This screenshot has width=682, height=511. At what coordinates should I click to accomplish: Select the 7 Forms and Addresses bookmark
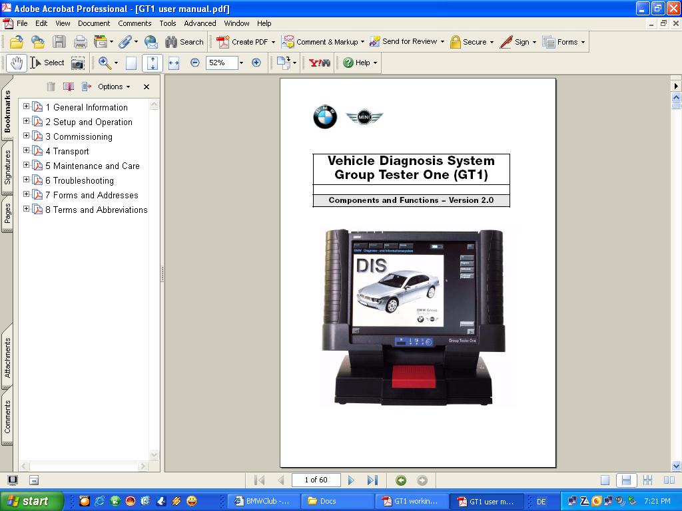coord(92,195)
